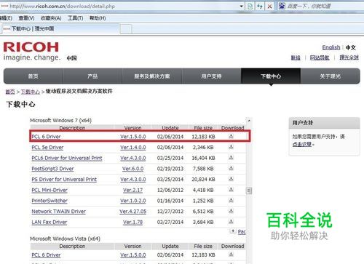
Task: Open 服务及解决方案 navigation item
Action: click(152, 76)
